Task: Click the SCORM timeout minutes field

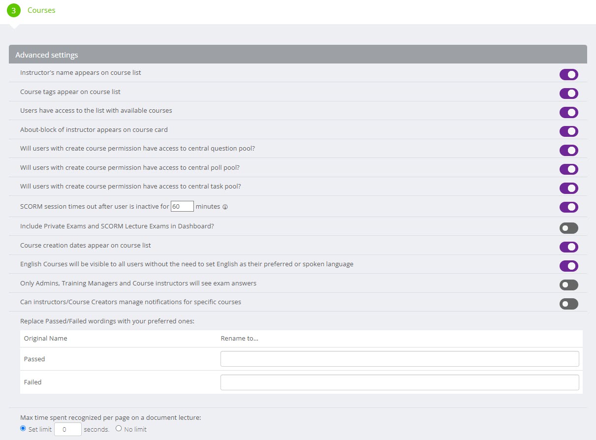Action: pyautogui.click(x=182, y=207)
